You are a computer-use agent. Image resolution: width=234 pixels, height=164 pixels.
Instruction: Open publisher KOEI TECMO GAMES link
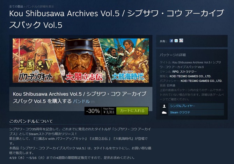click(202, 81)
